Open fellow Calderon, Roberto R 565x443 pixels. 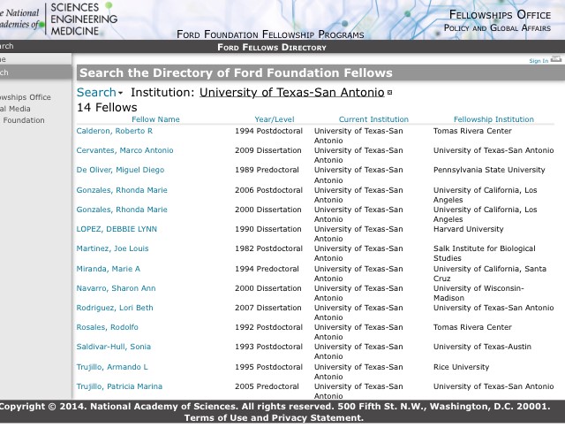coord(115,131)
